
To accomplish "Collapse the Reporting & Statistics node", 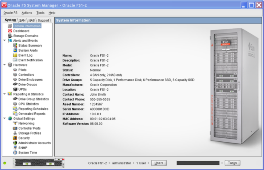I will (5, 94).
